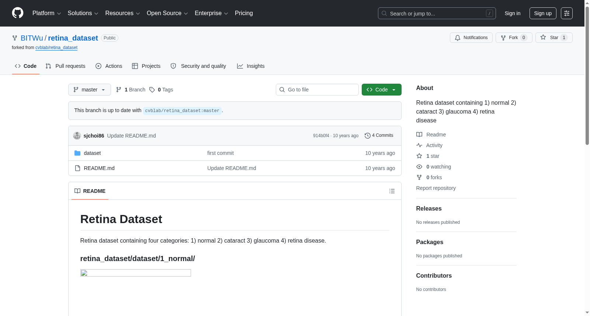Open the retina_dataset repository title link
Image resolution: width=590 pixels, height=316 pixels.
pos(73,38)
